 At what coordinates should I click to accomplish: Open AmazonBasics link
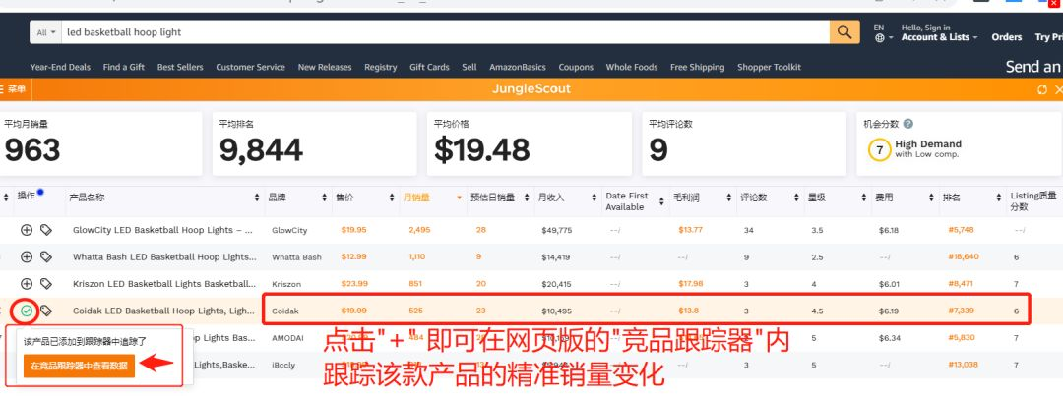(518, 67)
